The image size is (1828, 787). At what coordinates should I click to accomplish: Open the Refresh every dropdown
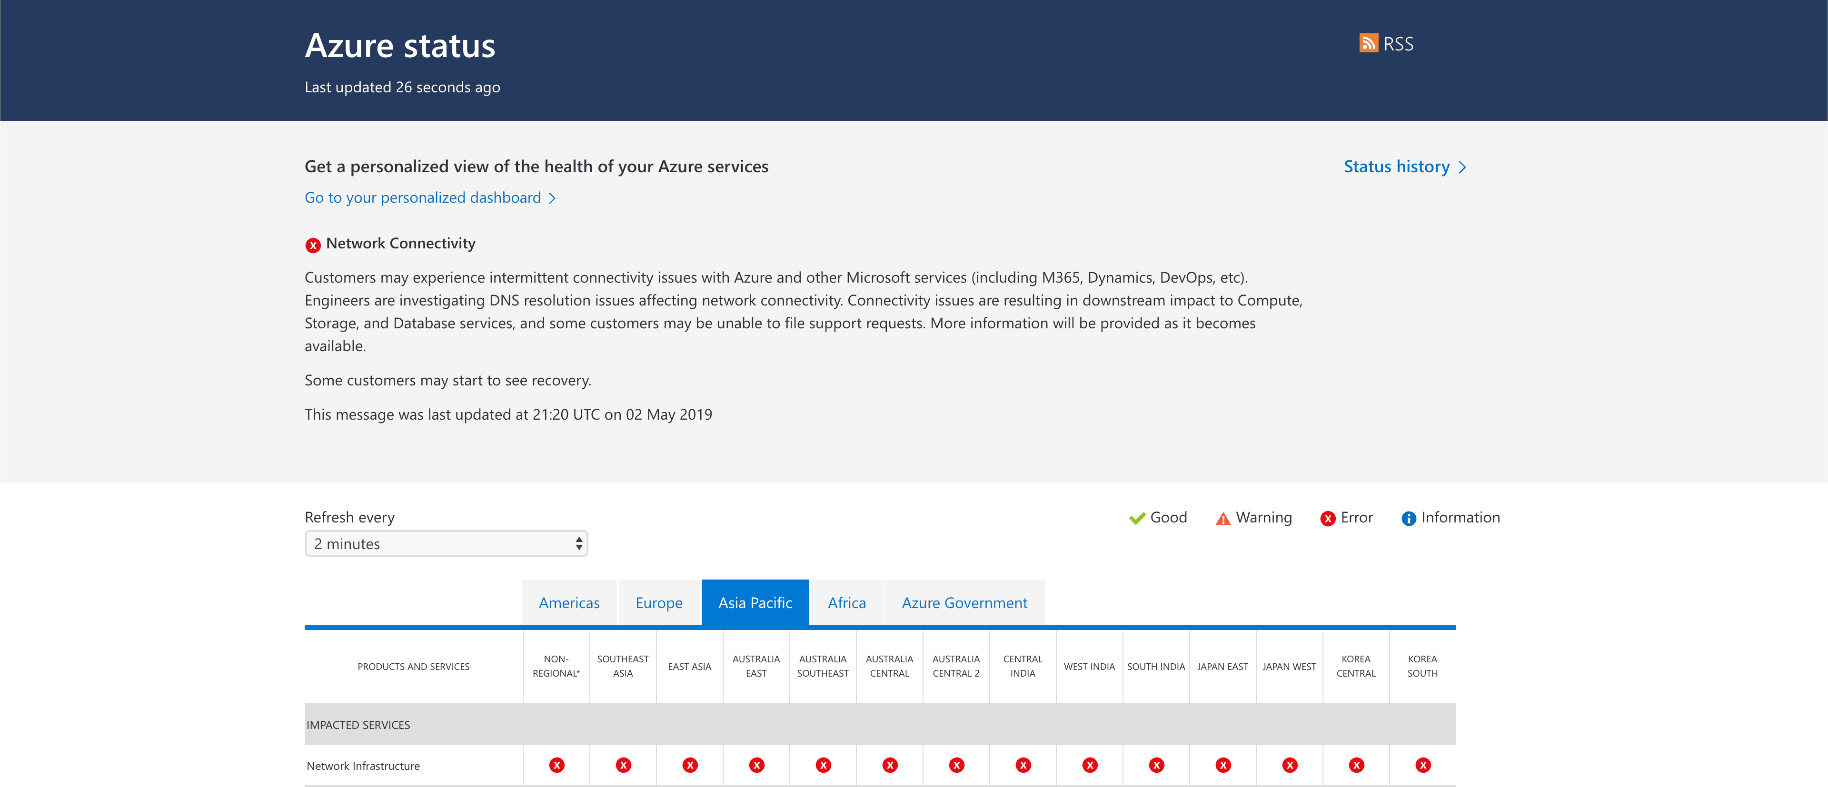point(446,544)
